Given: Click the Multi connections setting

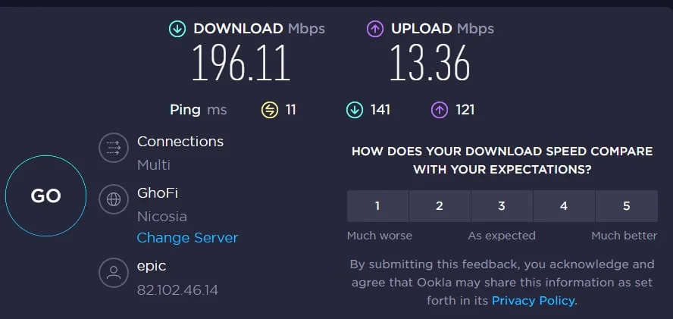Looking at the screenshot, I should click(x=153, y=164).
